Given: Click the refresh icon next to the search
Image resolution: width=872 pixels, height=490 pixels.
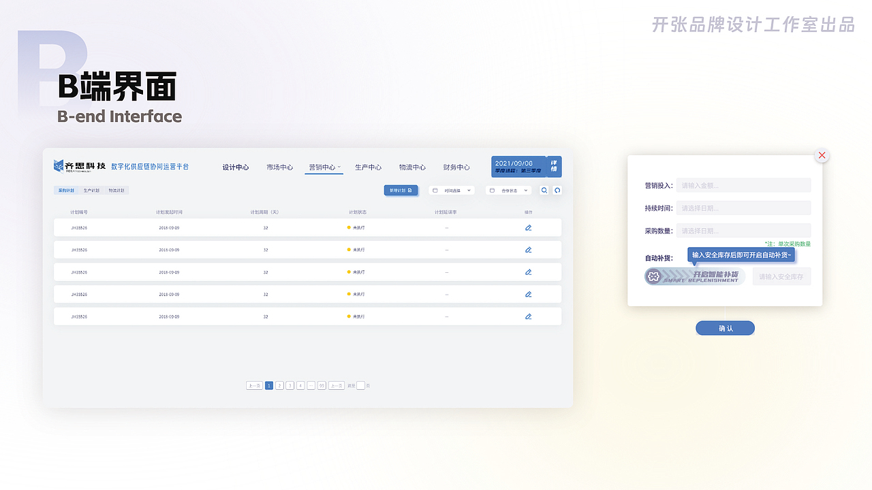Looking at the screenshot, I should coord(557,191).
